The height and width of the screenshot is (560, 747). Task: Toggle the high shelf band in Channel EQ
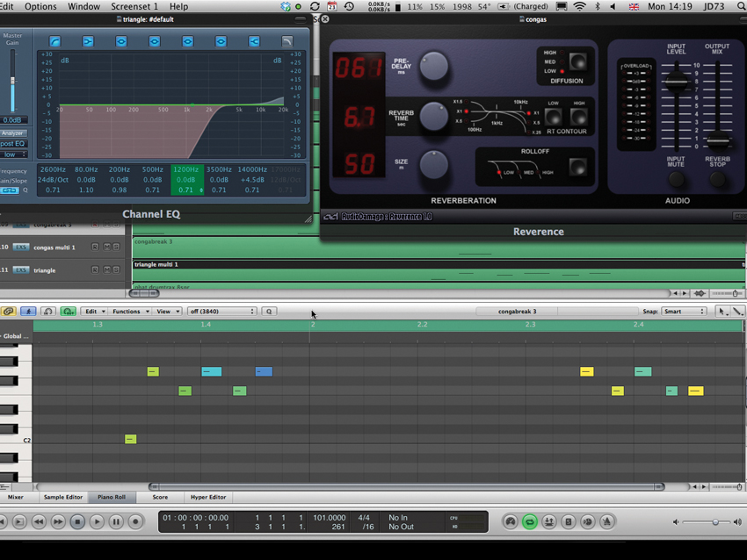coord(254,41)
